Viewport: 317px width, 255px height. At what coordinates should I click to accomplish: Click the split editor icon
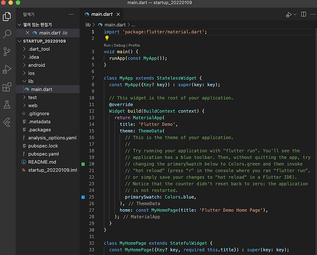(304, 14)
